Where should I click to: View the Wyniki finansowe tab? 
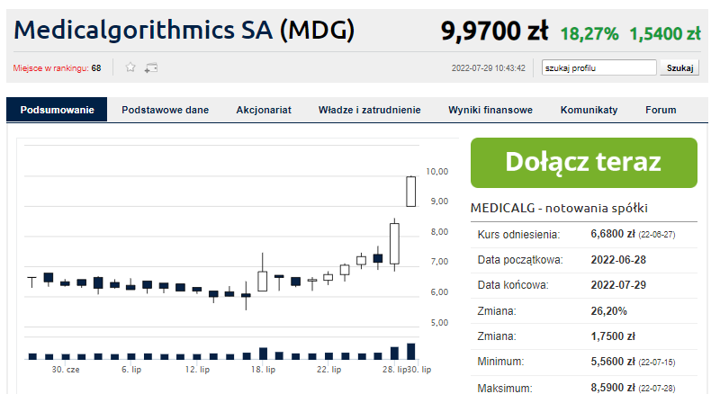point(490,110)
